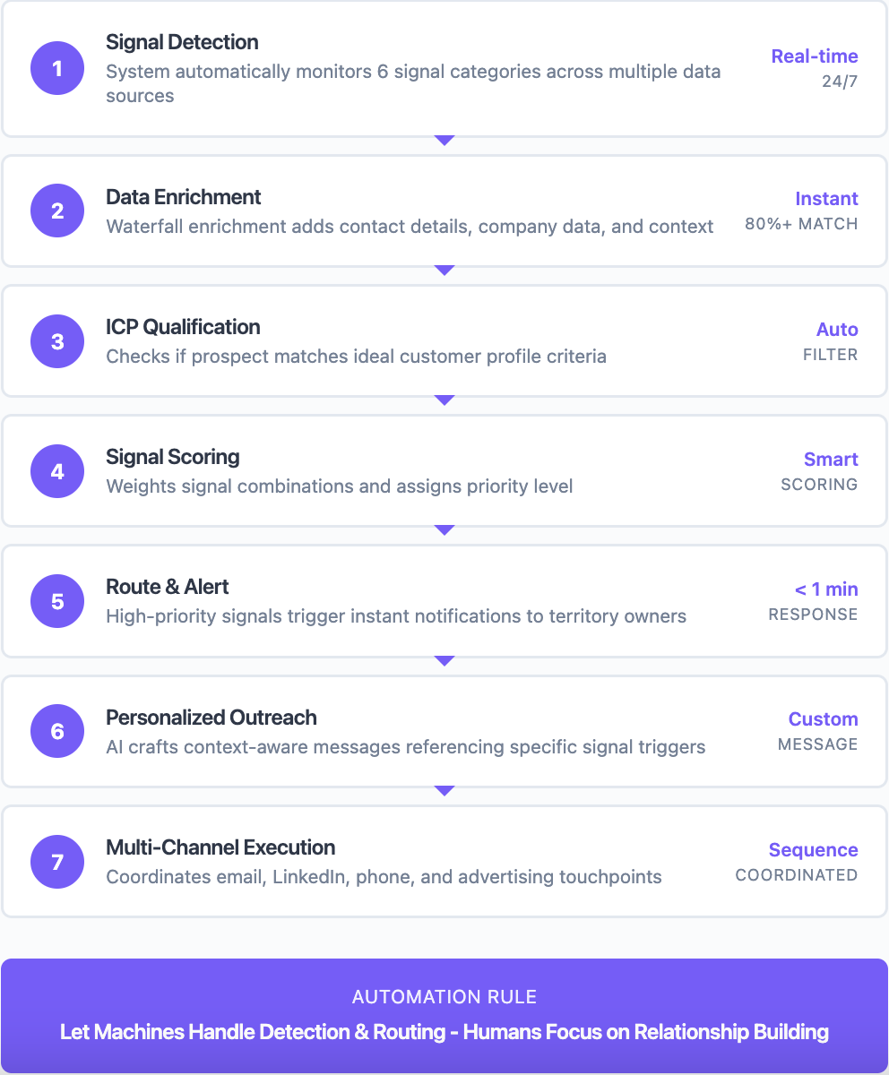Click the arrow below Route & Alert card
This screenshot has width=889, height=1075.
[444, 661]
